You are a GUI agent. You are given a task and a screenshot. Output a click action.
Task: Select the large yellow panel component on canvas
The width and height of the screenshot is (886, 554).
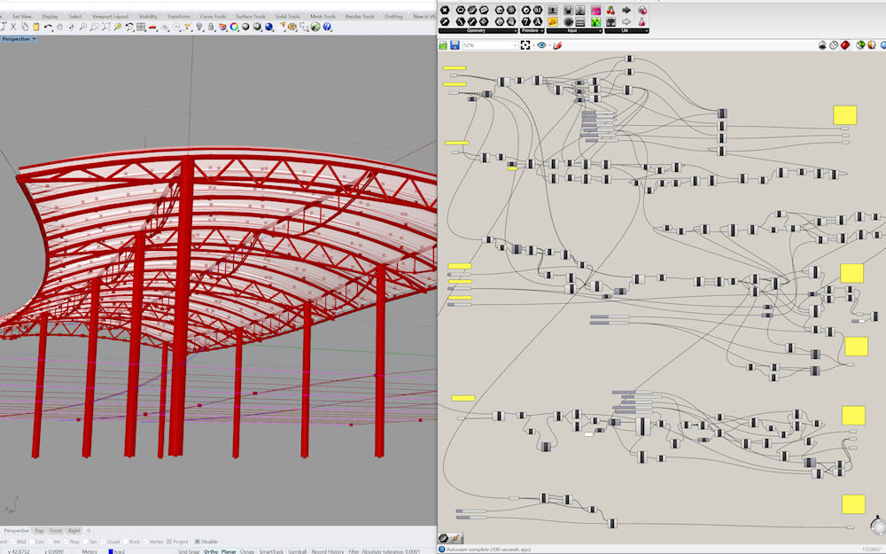click(843, 114)
